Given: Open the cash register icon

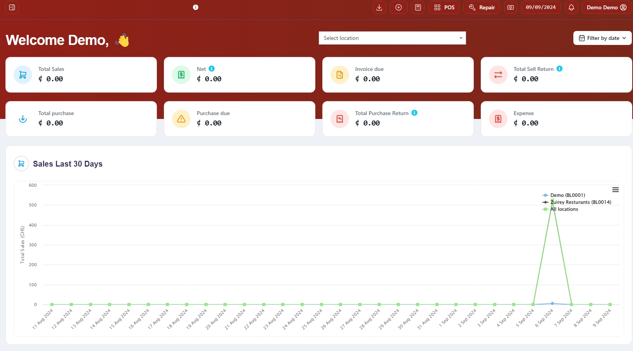Looking at the screenshot, I should click(x=510, y=7).
